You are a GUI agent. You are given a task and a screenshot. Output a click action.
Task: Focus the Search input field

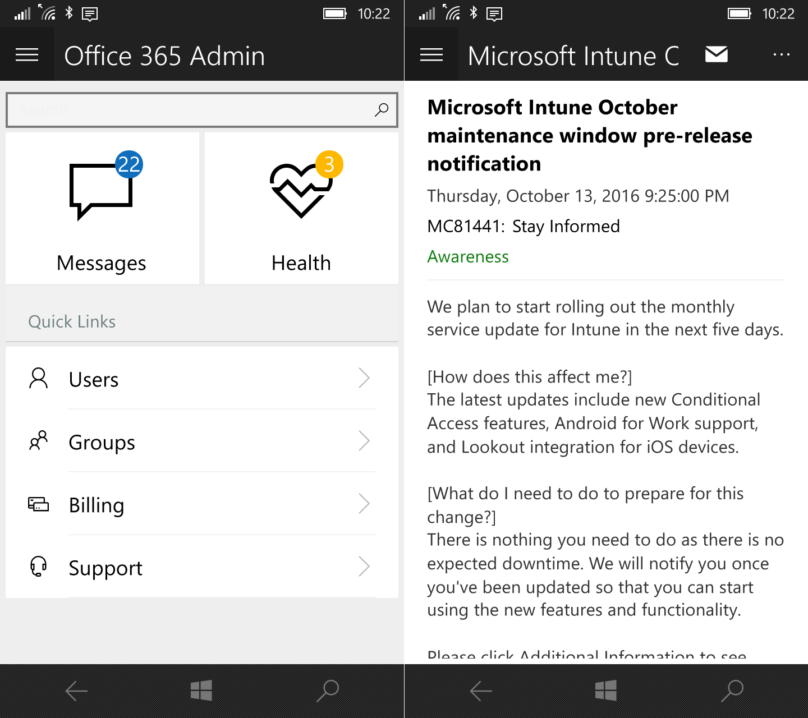[x=202, y=110]
